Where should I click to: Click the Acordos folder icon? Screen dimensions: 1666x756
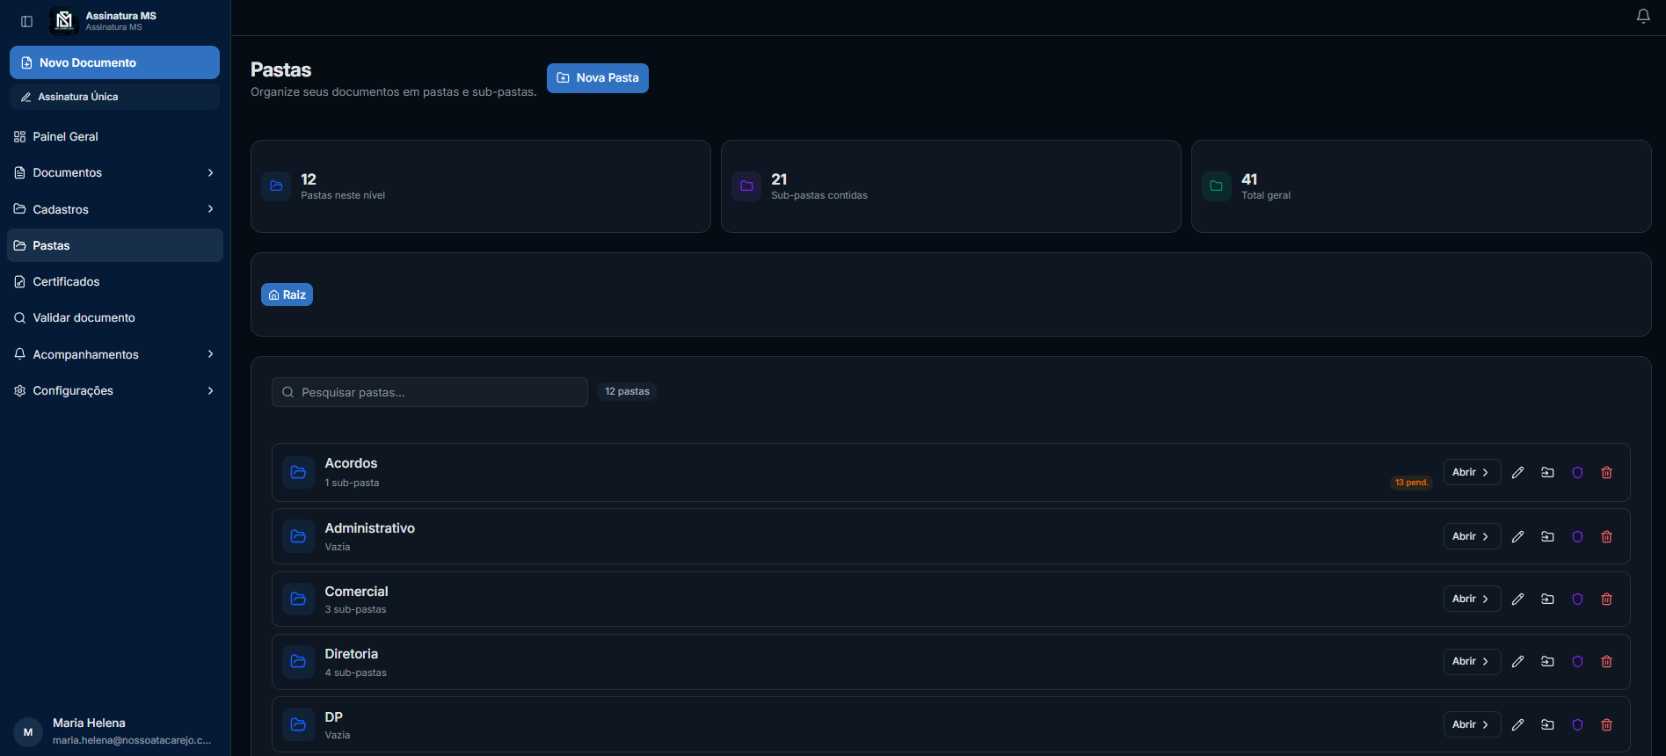click(298, 472)
